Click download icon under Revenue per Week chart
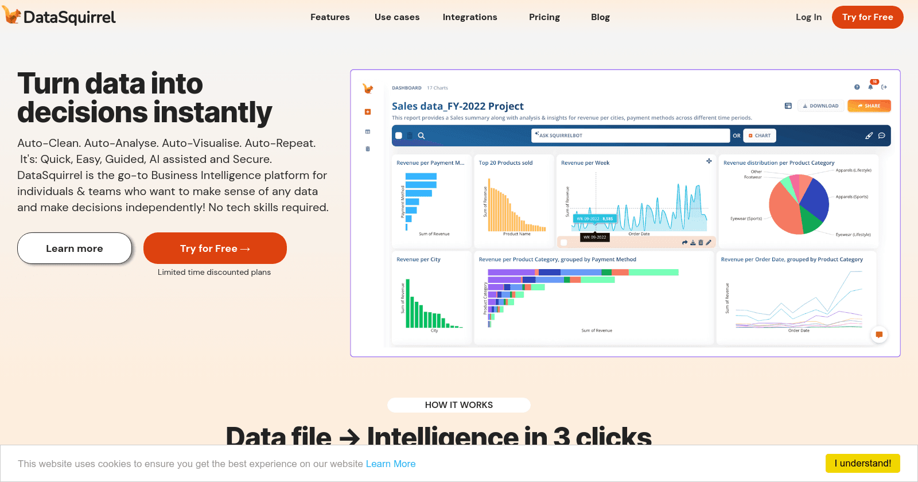The image size is (918, 482). pyautogui.click(x=693, y=243)
